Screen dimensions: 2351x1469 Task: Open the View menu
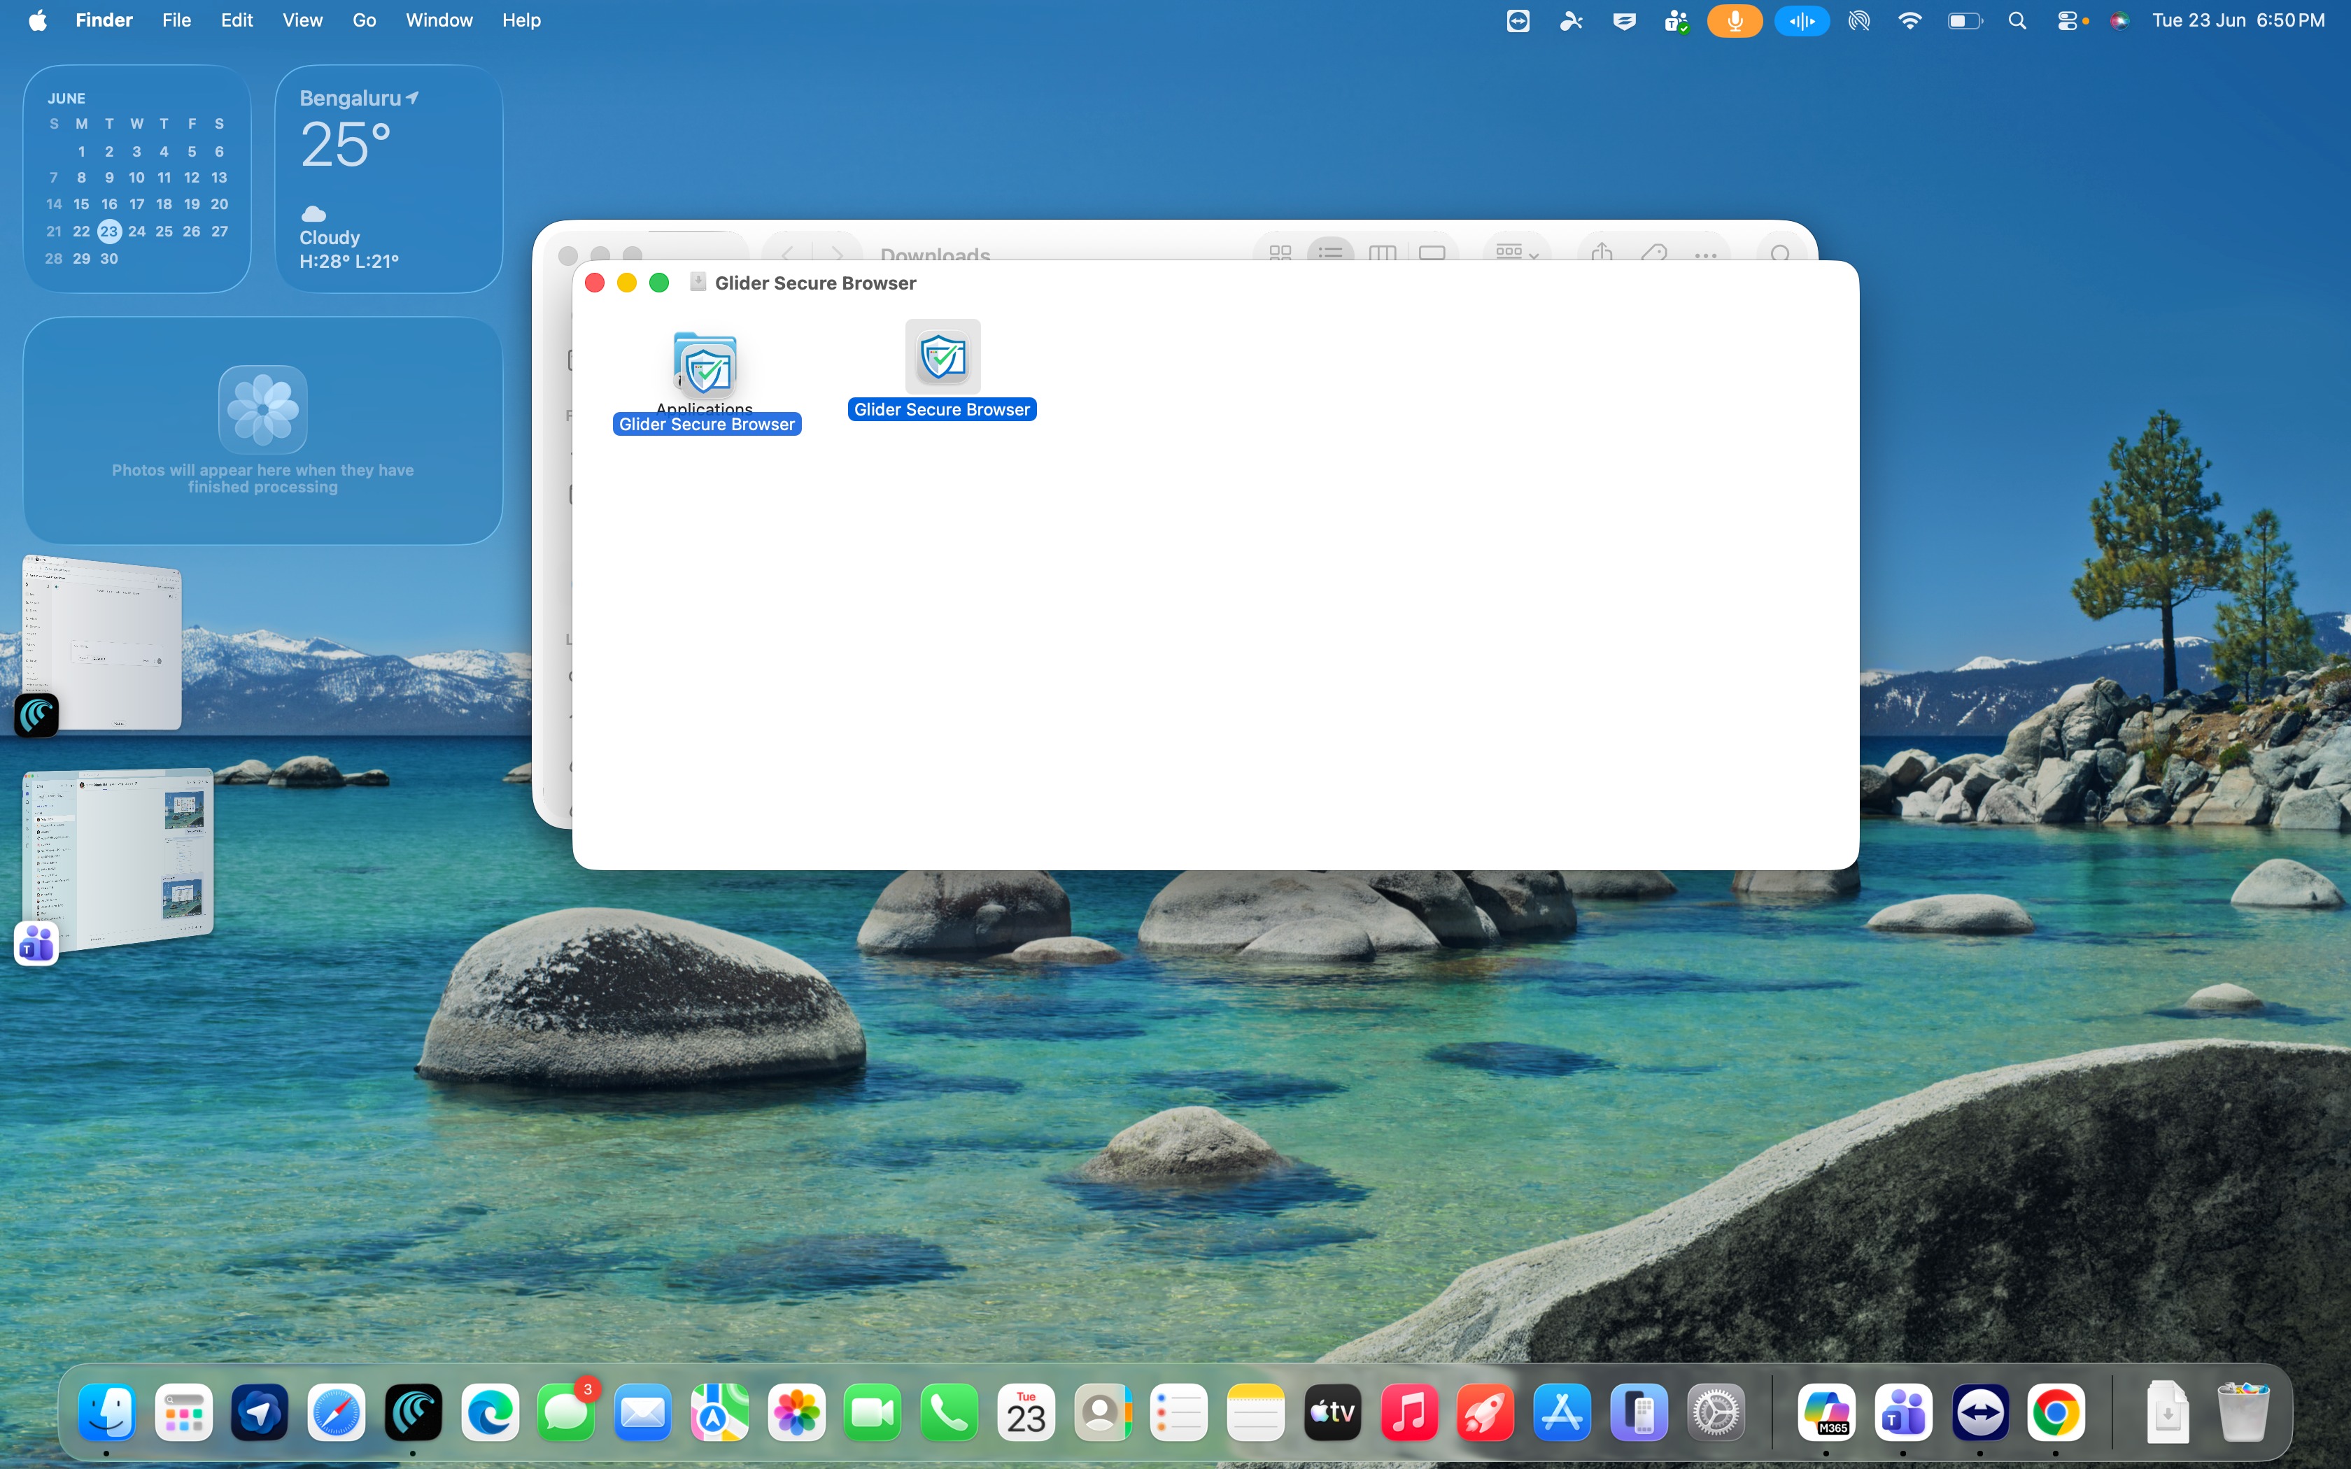(302, 20)
